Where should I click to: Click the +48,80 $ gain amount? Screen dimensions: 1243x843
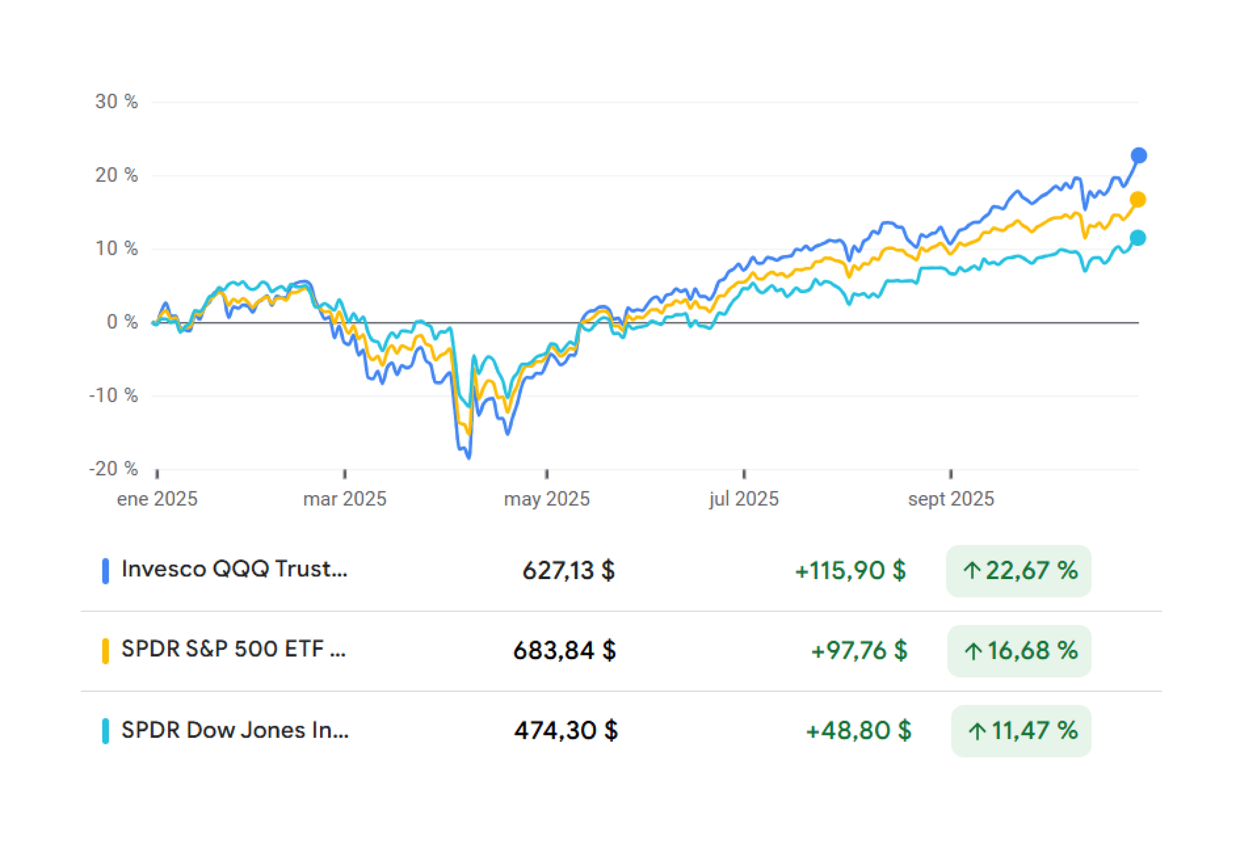pos(858,731)
